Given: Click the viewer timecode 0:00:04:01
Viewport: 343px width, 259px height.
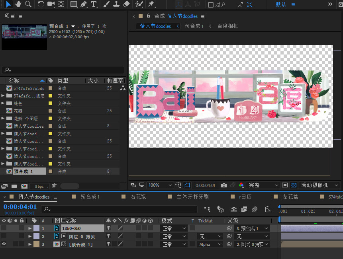Looking at the screenshot, I should coord(205,185).
